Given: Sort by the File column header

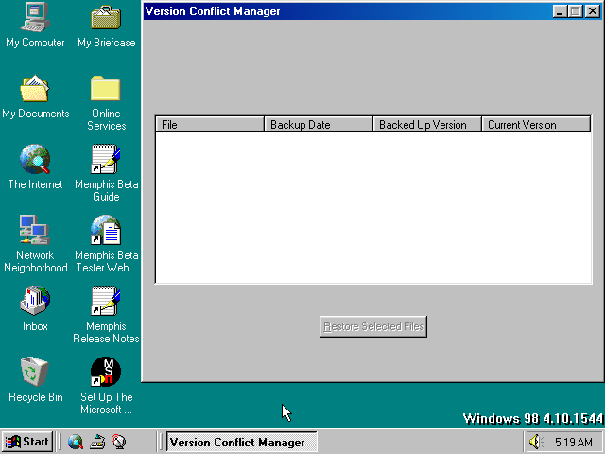Looking at the screenshot, I should [210, 124].
